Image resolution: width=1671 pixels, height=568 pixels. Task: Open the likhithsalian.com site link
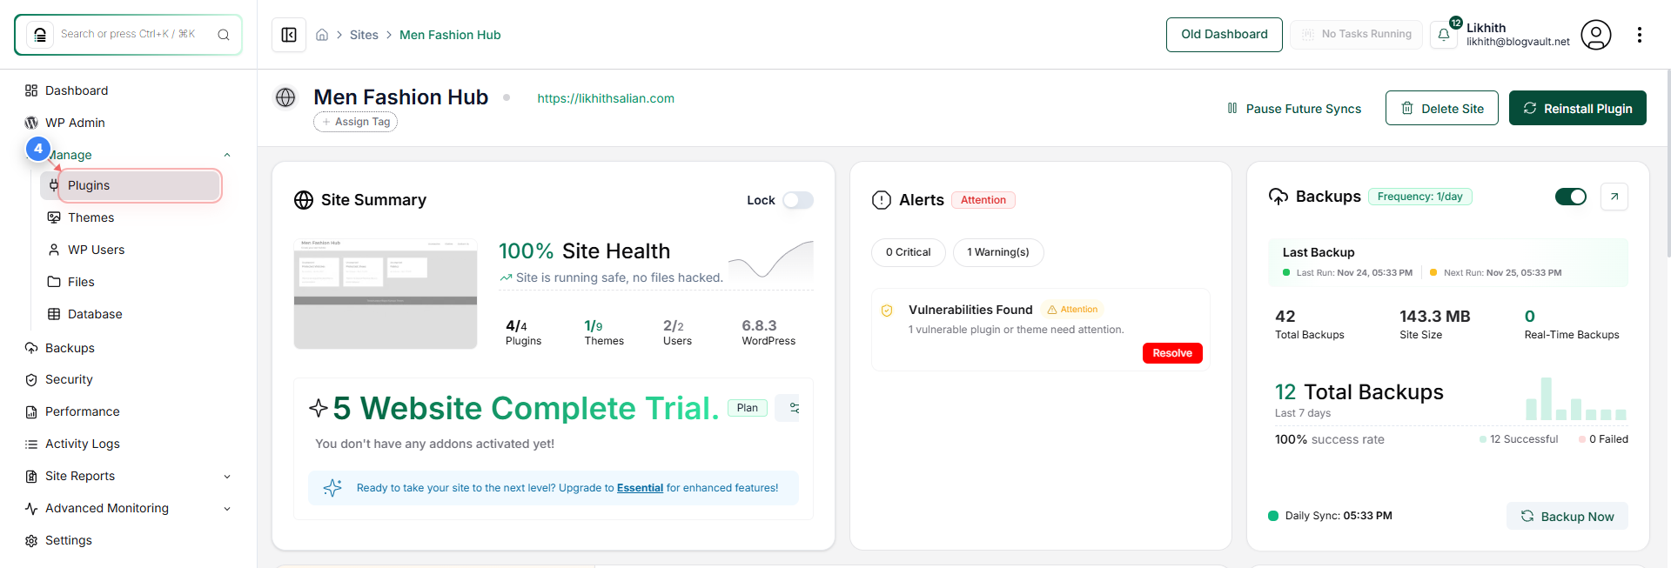606,98
